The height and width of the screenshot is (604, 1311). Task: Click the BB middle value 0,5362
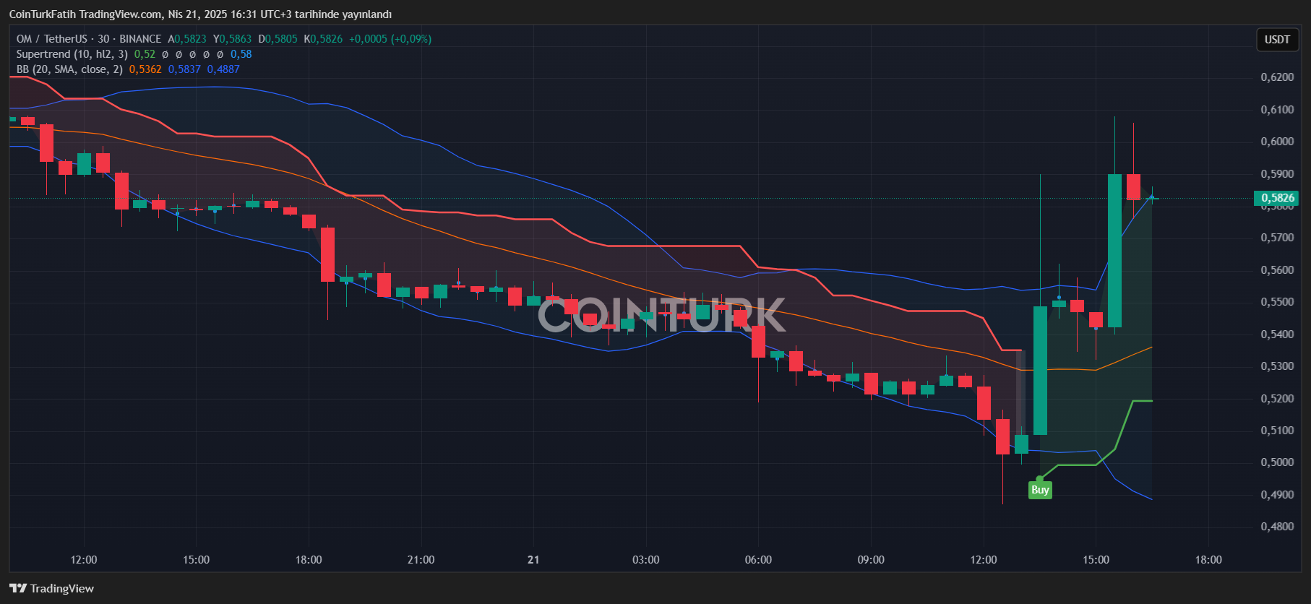pyautogui.click(x=145, y=69)
